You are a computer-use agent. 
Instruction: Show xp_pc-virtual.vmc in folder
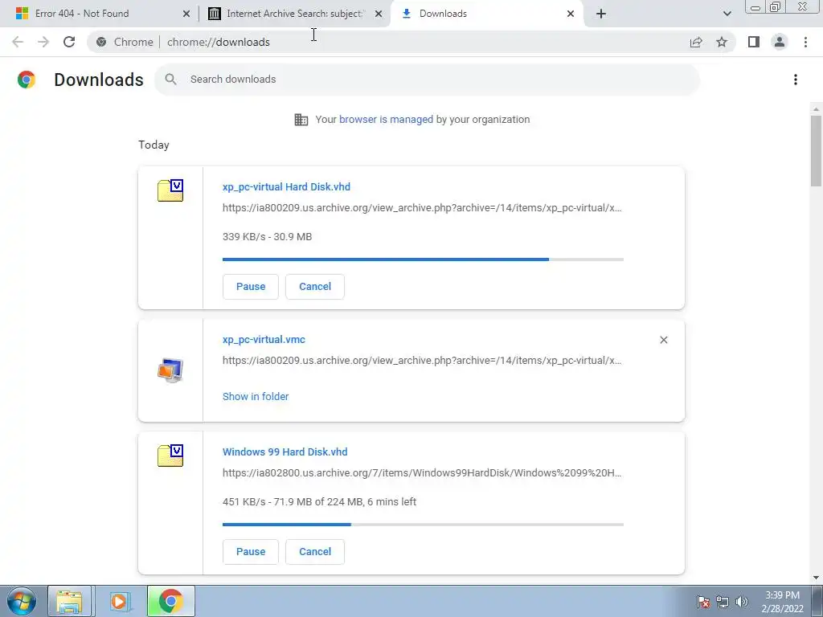(x=256, y=397)
